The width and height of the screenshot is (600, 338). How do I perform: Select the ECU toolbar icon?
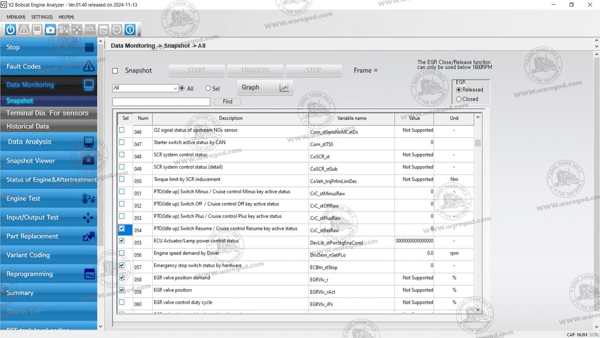pyautogui.click(x=116, y=30)
